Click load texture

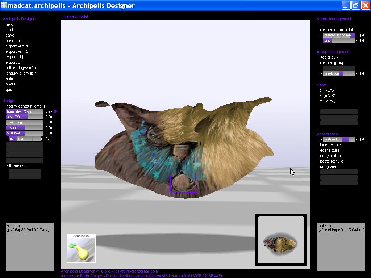[x=330, y=145]
